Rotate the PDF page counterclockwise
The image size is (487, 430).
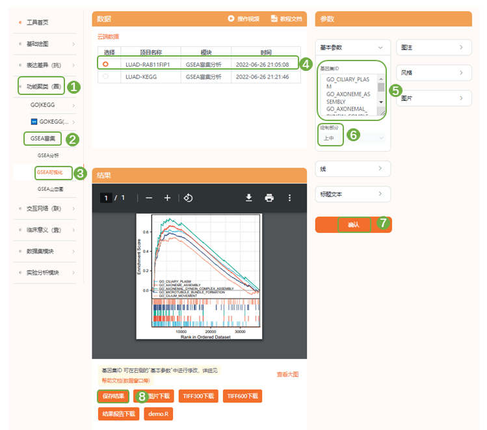188,198
